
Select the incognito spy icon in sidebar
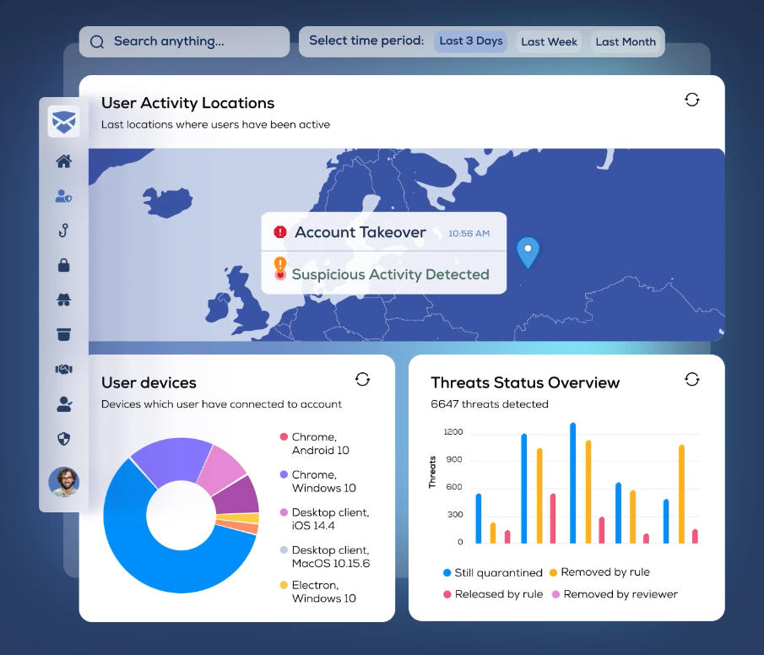click(64, 300)
